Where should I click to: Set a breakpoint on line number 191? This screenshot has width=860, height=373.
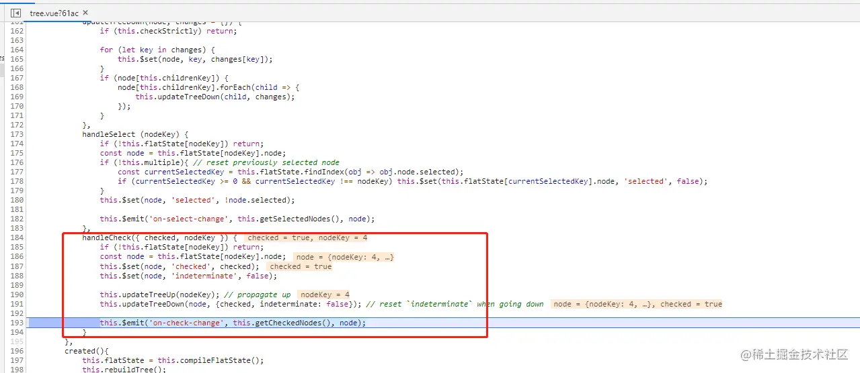(x=17, y=304)
